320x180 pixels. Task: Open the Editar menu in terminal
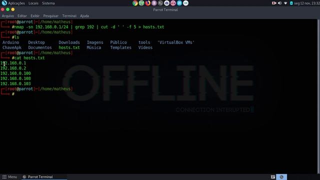(x=22, y=16)
